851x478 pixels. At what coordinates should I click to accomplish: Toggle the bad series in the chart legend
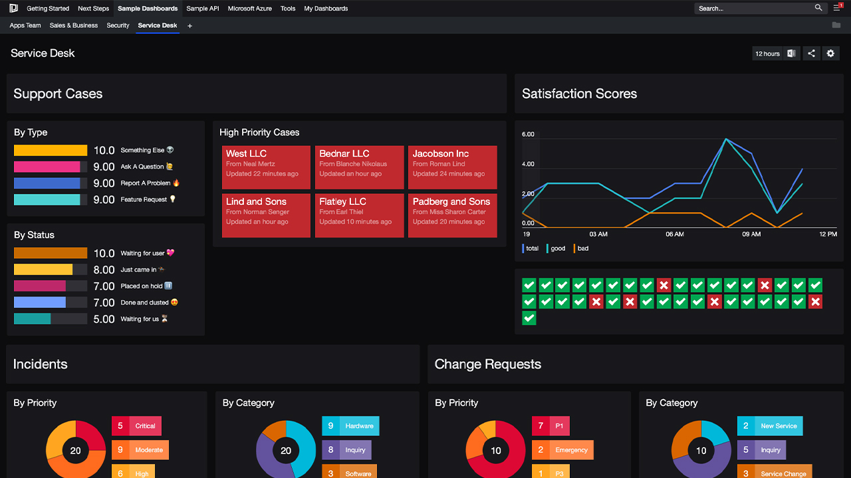pos(581,248)
